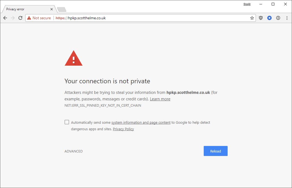
Task: Open the Learn more link
Action: (160, 99)
